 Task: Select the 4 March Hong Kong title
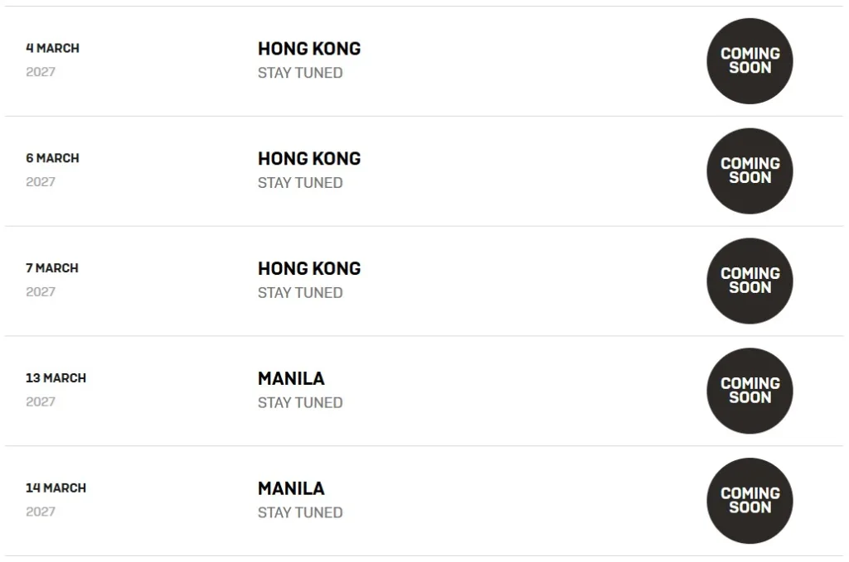point(309,49)
